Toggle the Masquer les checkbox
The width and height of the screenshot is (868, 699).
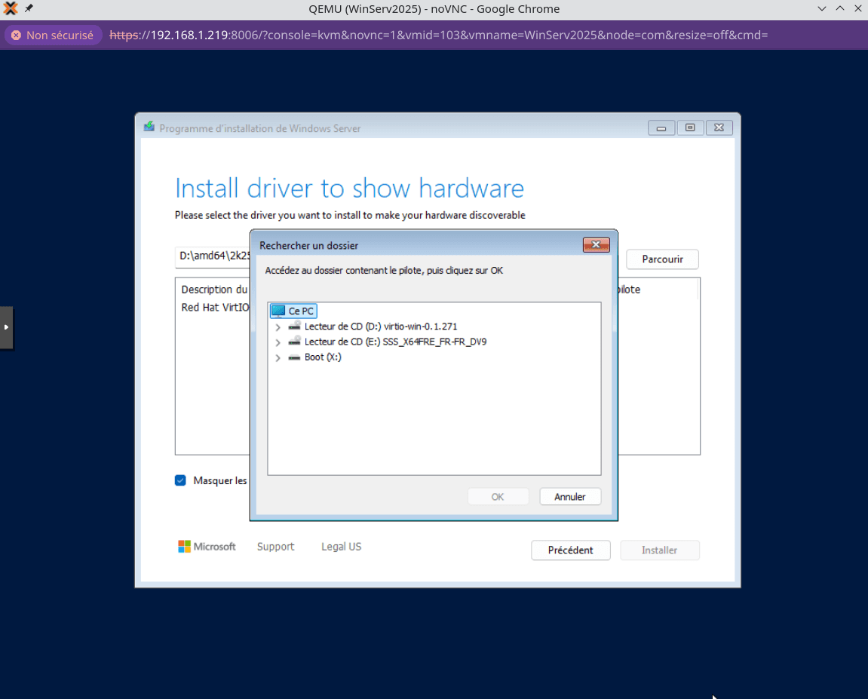coord(180,480)
